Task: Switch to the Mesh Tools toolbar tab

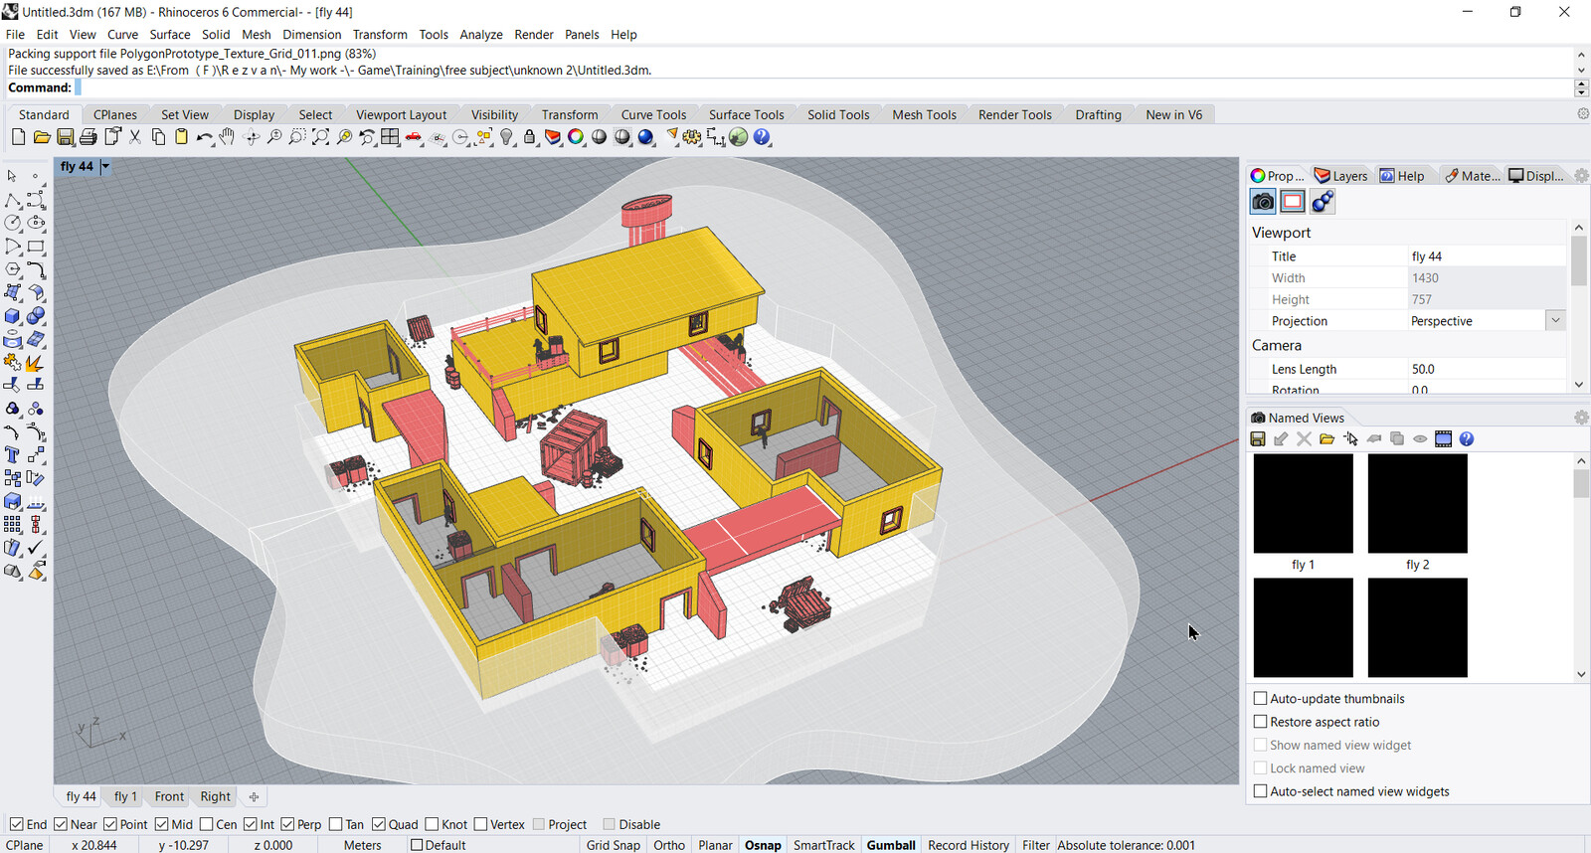Action: pos(924,114)
